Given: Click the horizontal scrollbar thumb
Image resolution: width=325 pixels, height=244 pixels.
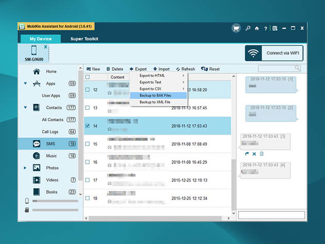Looking at the screenshot, I should (155, 218).
